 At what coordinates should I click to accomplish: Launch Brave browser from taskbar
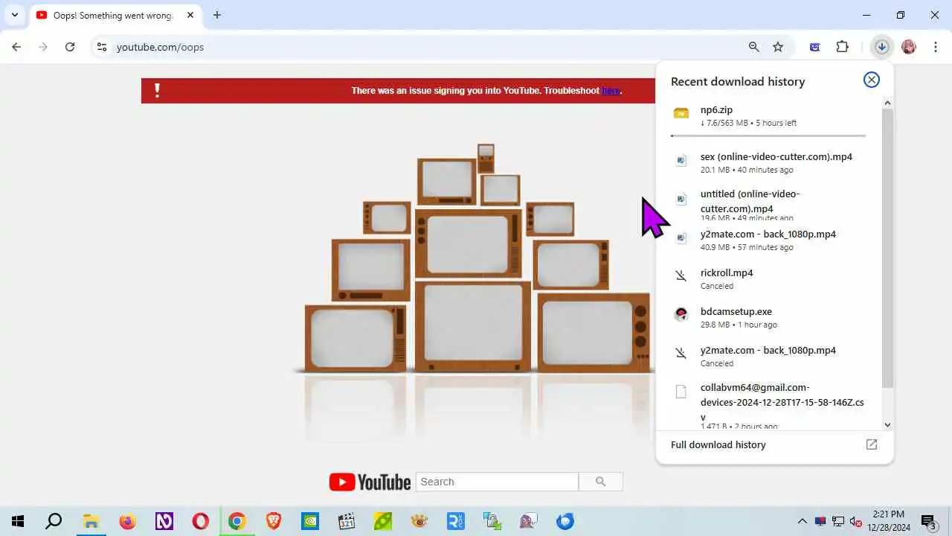[274, 521]
